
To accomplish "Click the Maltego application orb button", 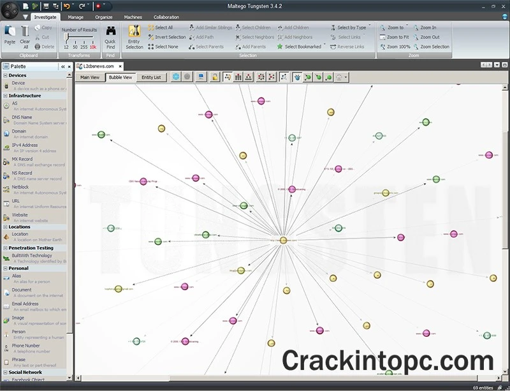I will tap(10, 10).
